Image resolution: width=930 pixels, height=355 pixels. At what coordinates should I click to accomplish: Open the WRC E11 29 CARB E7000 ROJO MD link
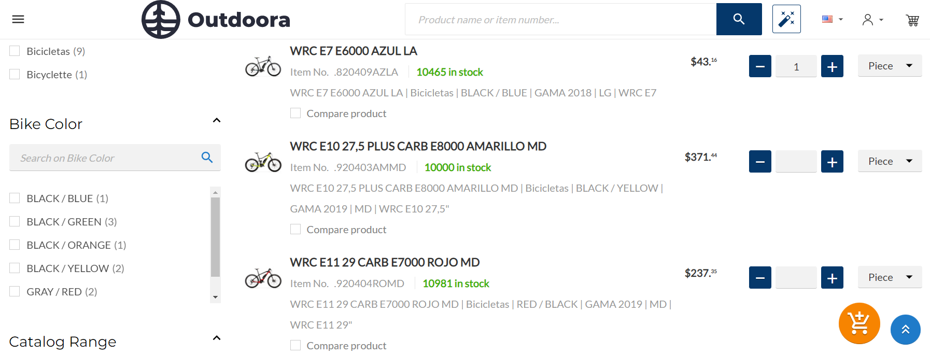pyautogui.click(x=384, y=262)
